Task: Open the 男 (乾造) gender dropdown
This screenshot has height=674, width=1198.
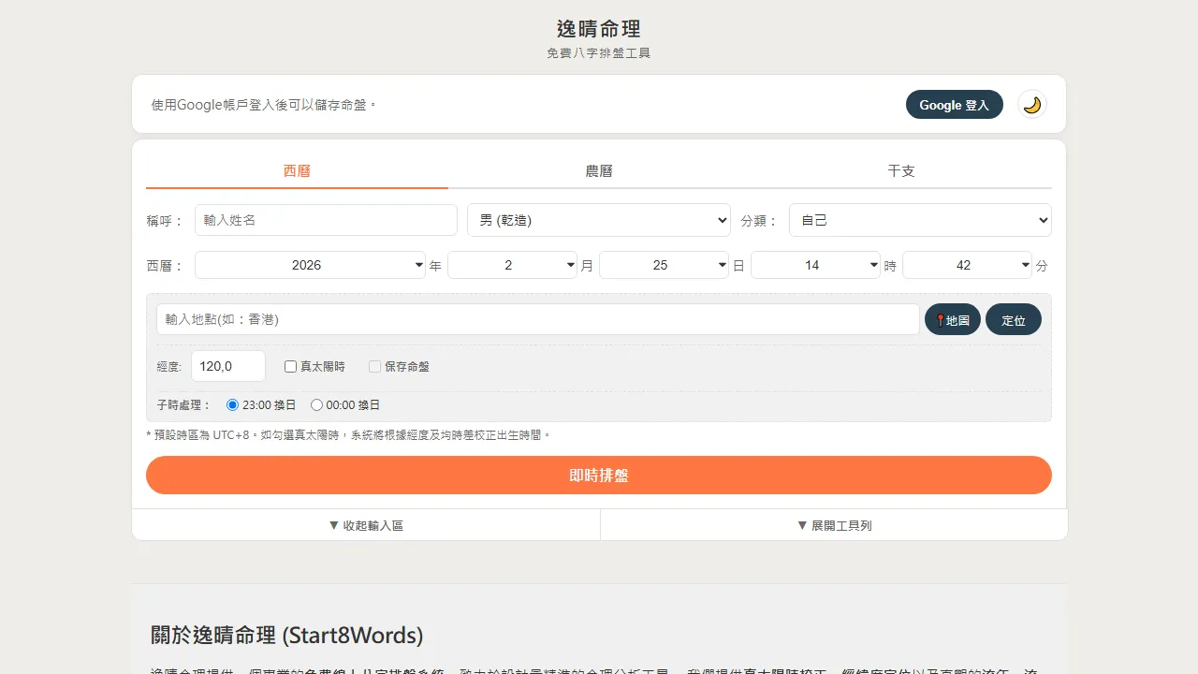Action: (598, 220)
